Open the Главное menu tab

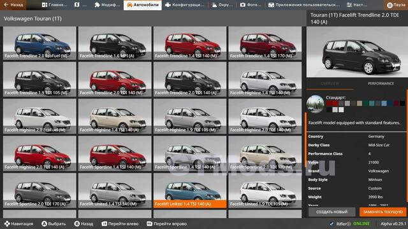point(54,4)
